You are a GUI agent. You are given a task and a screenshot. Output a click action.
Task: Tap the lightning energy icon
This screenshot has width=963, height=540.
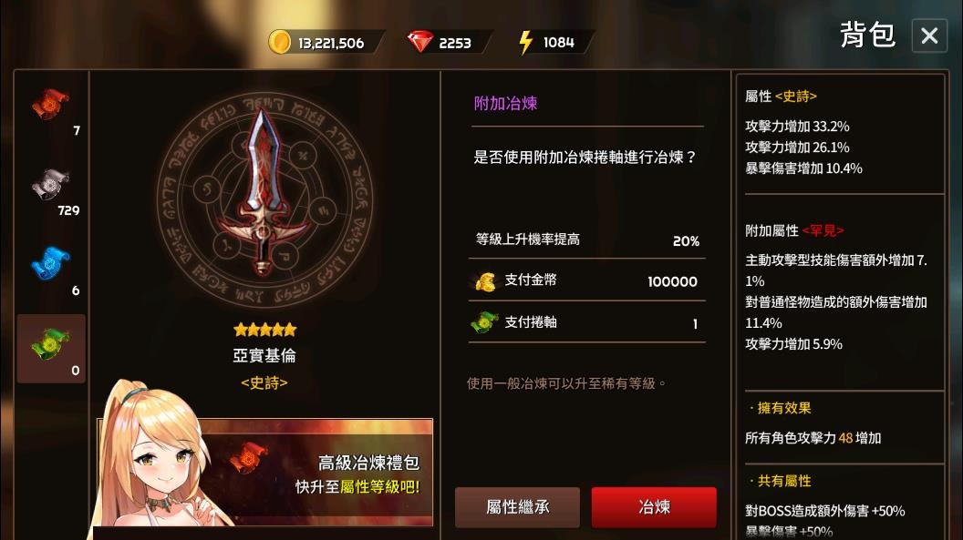click(x=525, y=42)
